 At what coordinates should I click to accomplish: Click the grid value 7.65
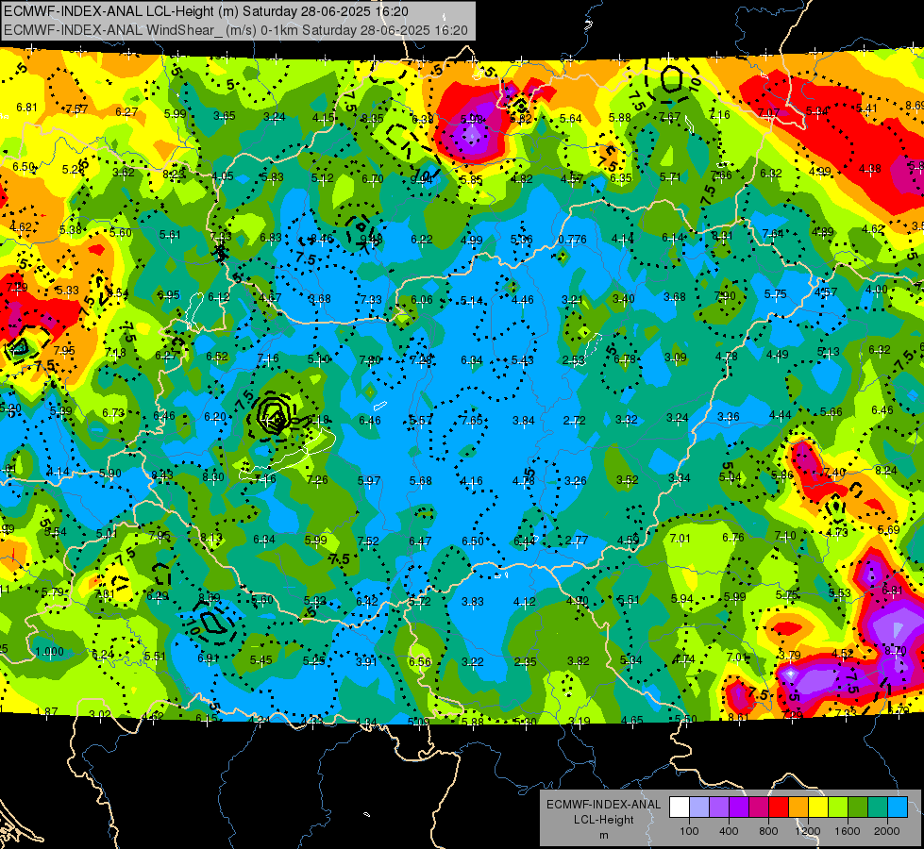[472, 420]
